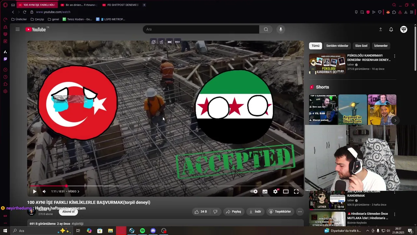This screenshot has width=417, height=235.
Task: Click the İndir download button
Action: tap(255, 211)
